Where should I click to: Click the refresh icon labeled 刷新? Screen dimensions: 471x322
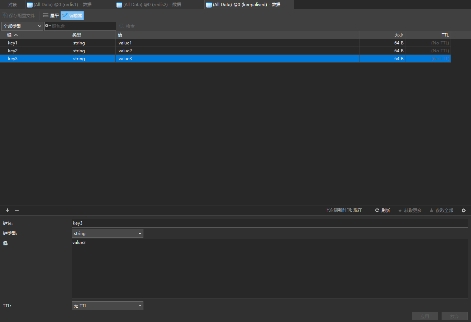coord(382,210)
